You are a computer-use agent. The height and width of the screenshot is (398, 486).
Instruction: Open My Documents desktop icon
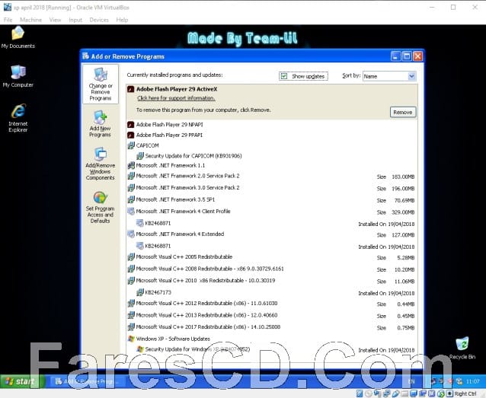(18, 37)
